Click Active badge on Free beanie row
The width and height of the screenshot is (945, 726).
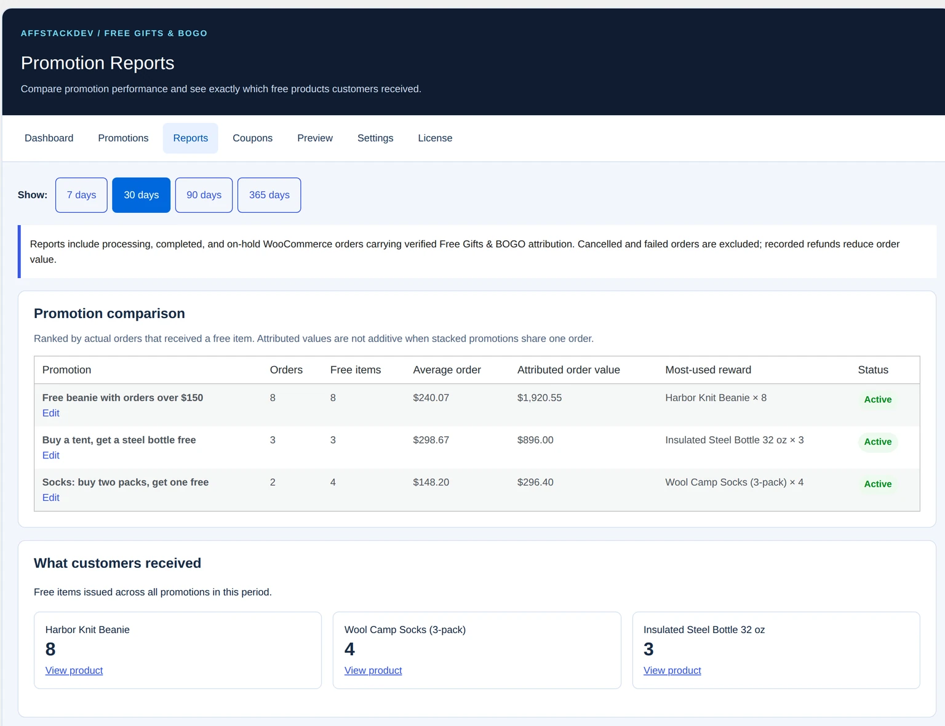tap(877, 399)
